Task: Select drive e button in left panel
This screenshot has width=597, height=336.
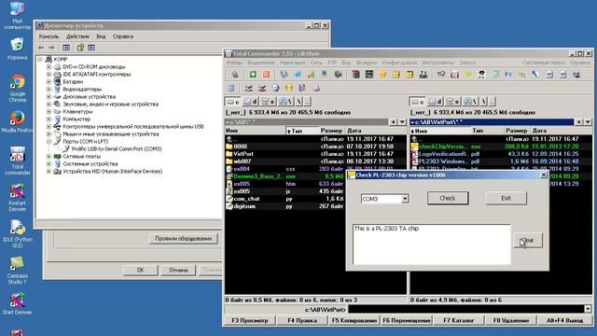Action: 268,102
